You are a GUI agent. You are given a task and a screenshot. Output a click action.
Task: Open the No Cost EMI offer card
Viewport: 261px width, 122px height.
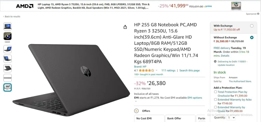[x=149, y=118]
